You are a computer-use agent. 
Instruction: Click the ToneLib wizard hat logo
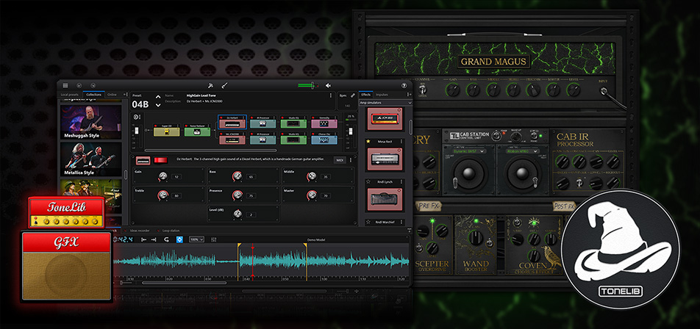coord(621,250)
